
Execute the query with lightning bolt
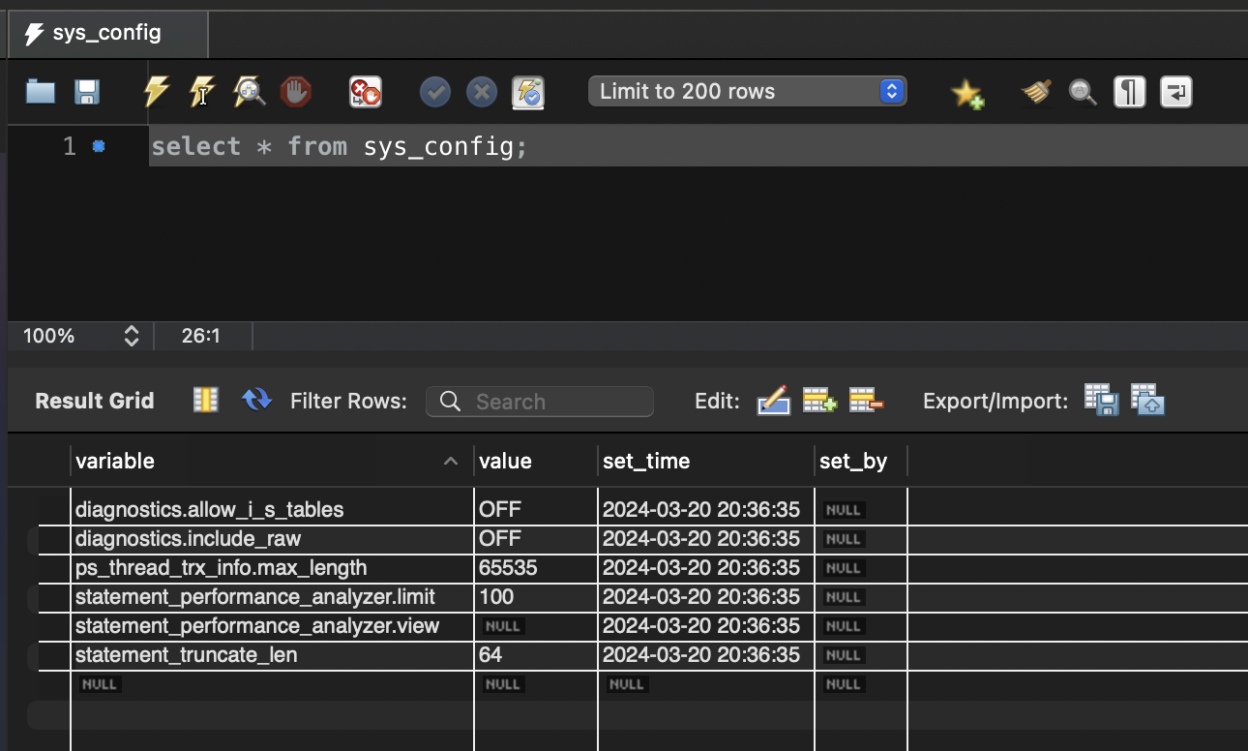tap(156, 92)
